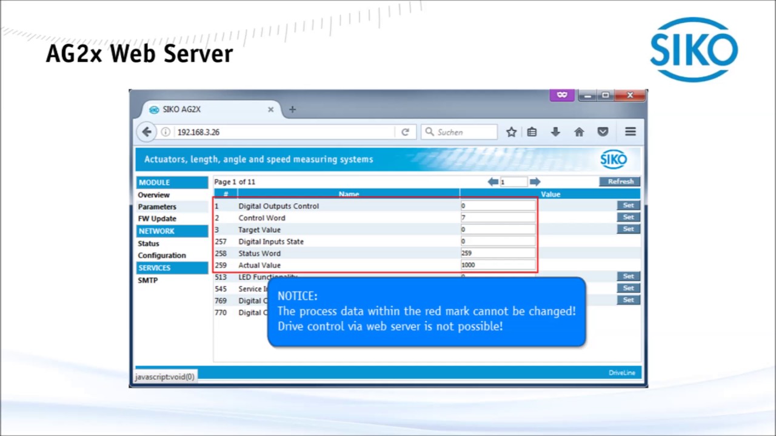Image resolution: width=776 pixels, height=436 pixels.
Task: Click the 'Target Value' row name
Action: click(259, 230)
